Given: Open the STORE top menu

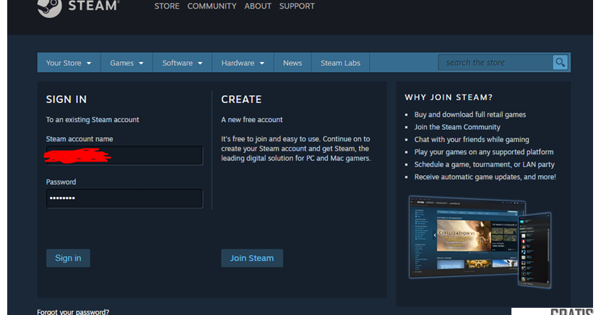Looking at the screenshot, I should 167,6.
